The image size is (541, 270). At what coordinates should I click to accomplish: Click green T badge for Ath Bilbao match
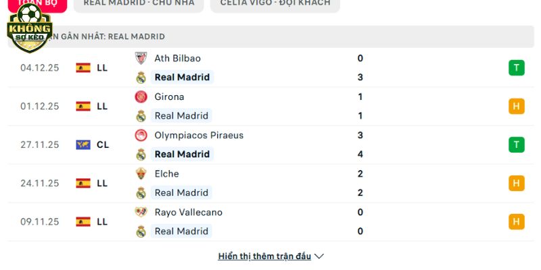point(517,67)
